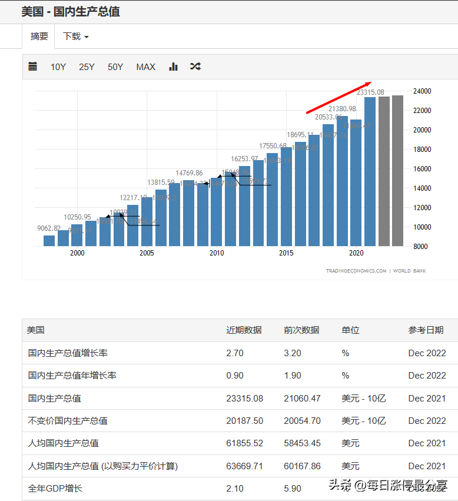This screenshot has width=458, height=501.
Task: Click the 前次数据 column header
Action: coord(301,330)
